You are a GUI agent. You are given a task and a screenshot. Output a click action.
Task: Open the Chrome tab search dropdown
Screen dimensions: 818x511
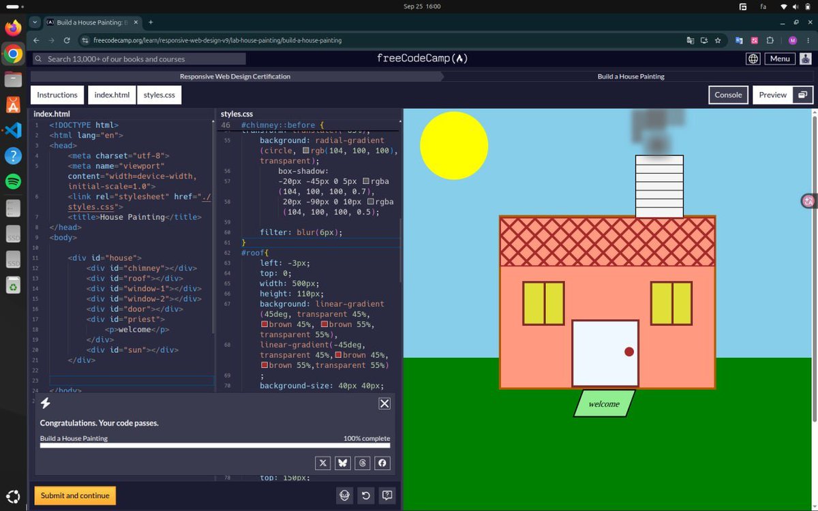coord(35,22)
